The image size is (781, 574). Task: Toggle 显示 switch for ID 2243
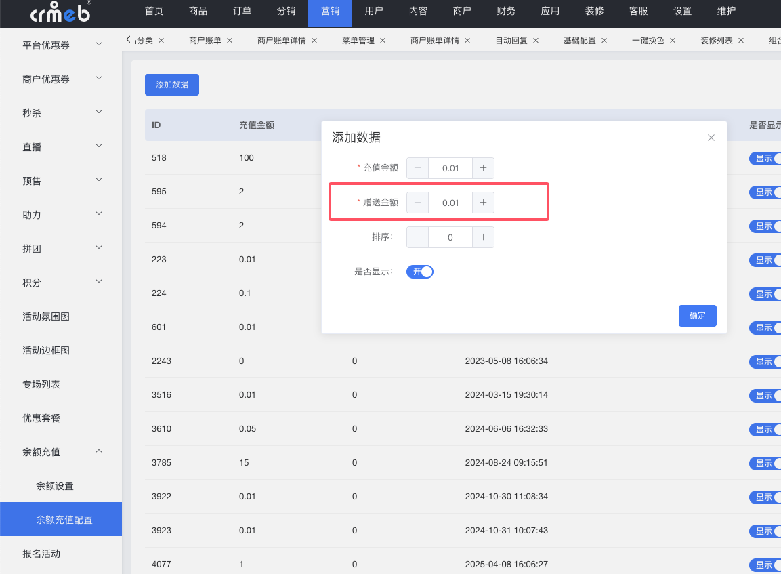click(x=765, y=362)
